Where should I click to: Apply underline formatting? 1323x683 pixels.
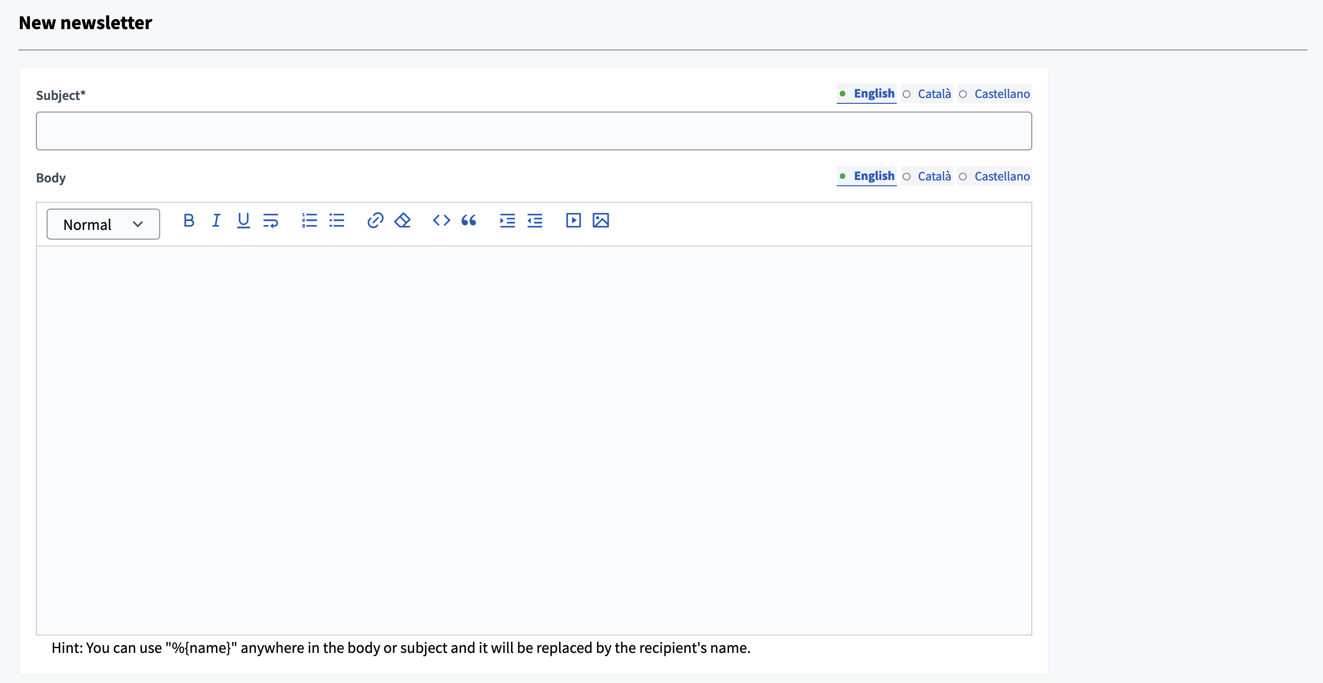point(243,221)
